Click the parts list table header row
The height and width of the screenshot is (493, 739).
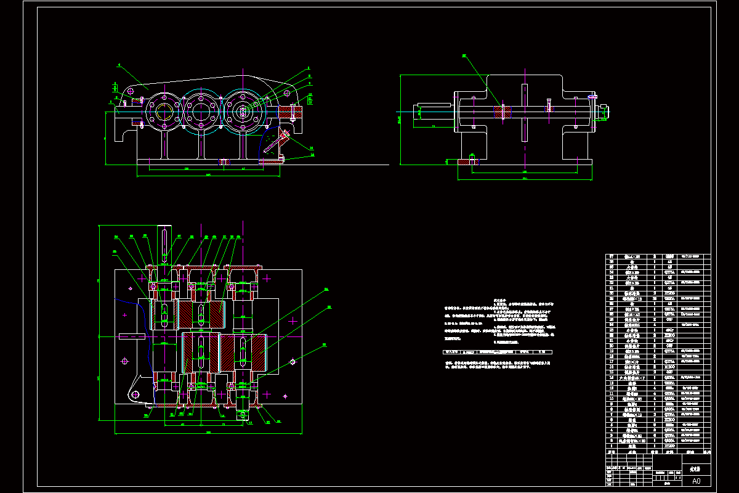(658, 452)
